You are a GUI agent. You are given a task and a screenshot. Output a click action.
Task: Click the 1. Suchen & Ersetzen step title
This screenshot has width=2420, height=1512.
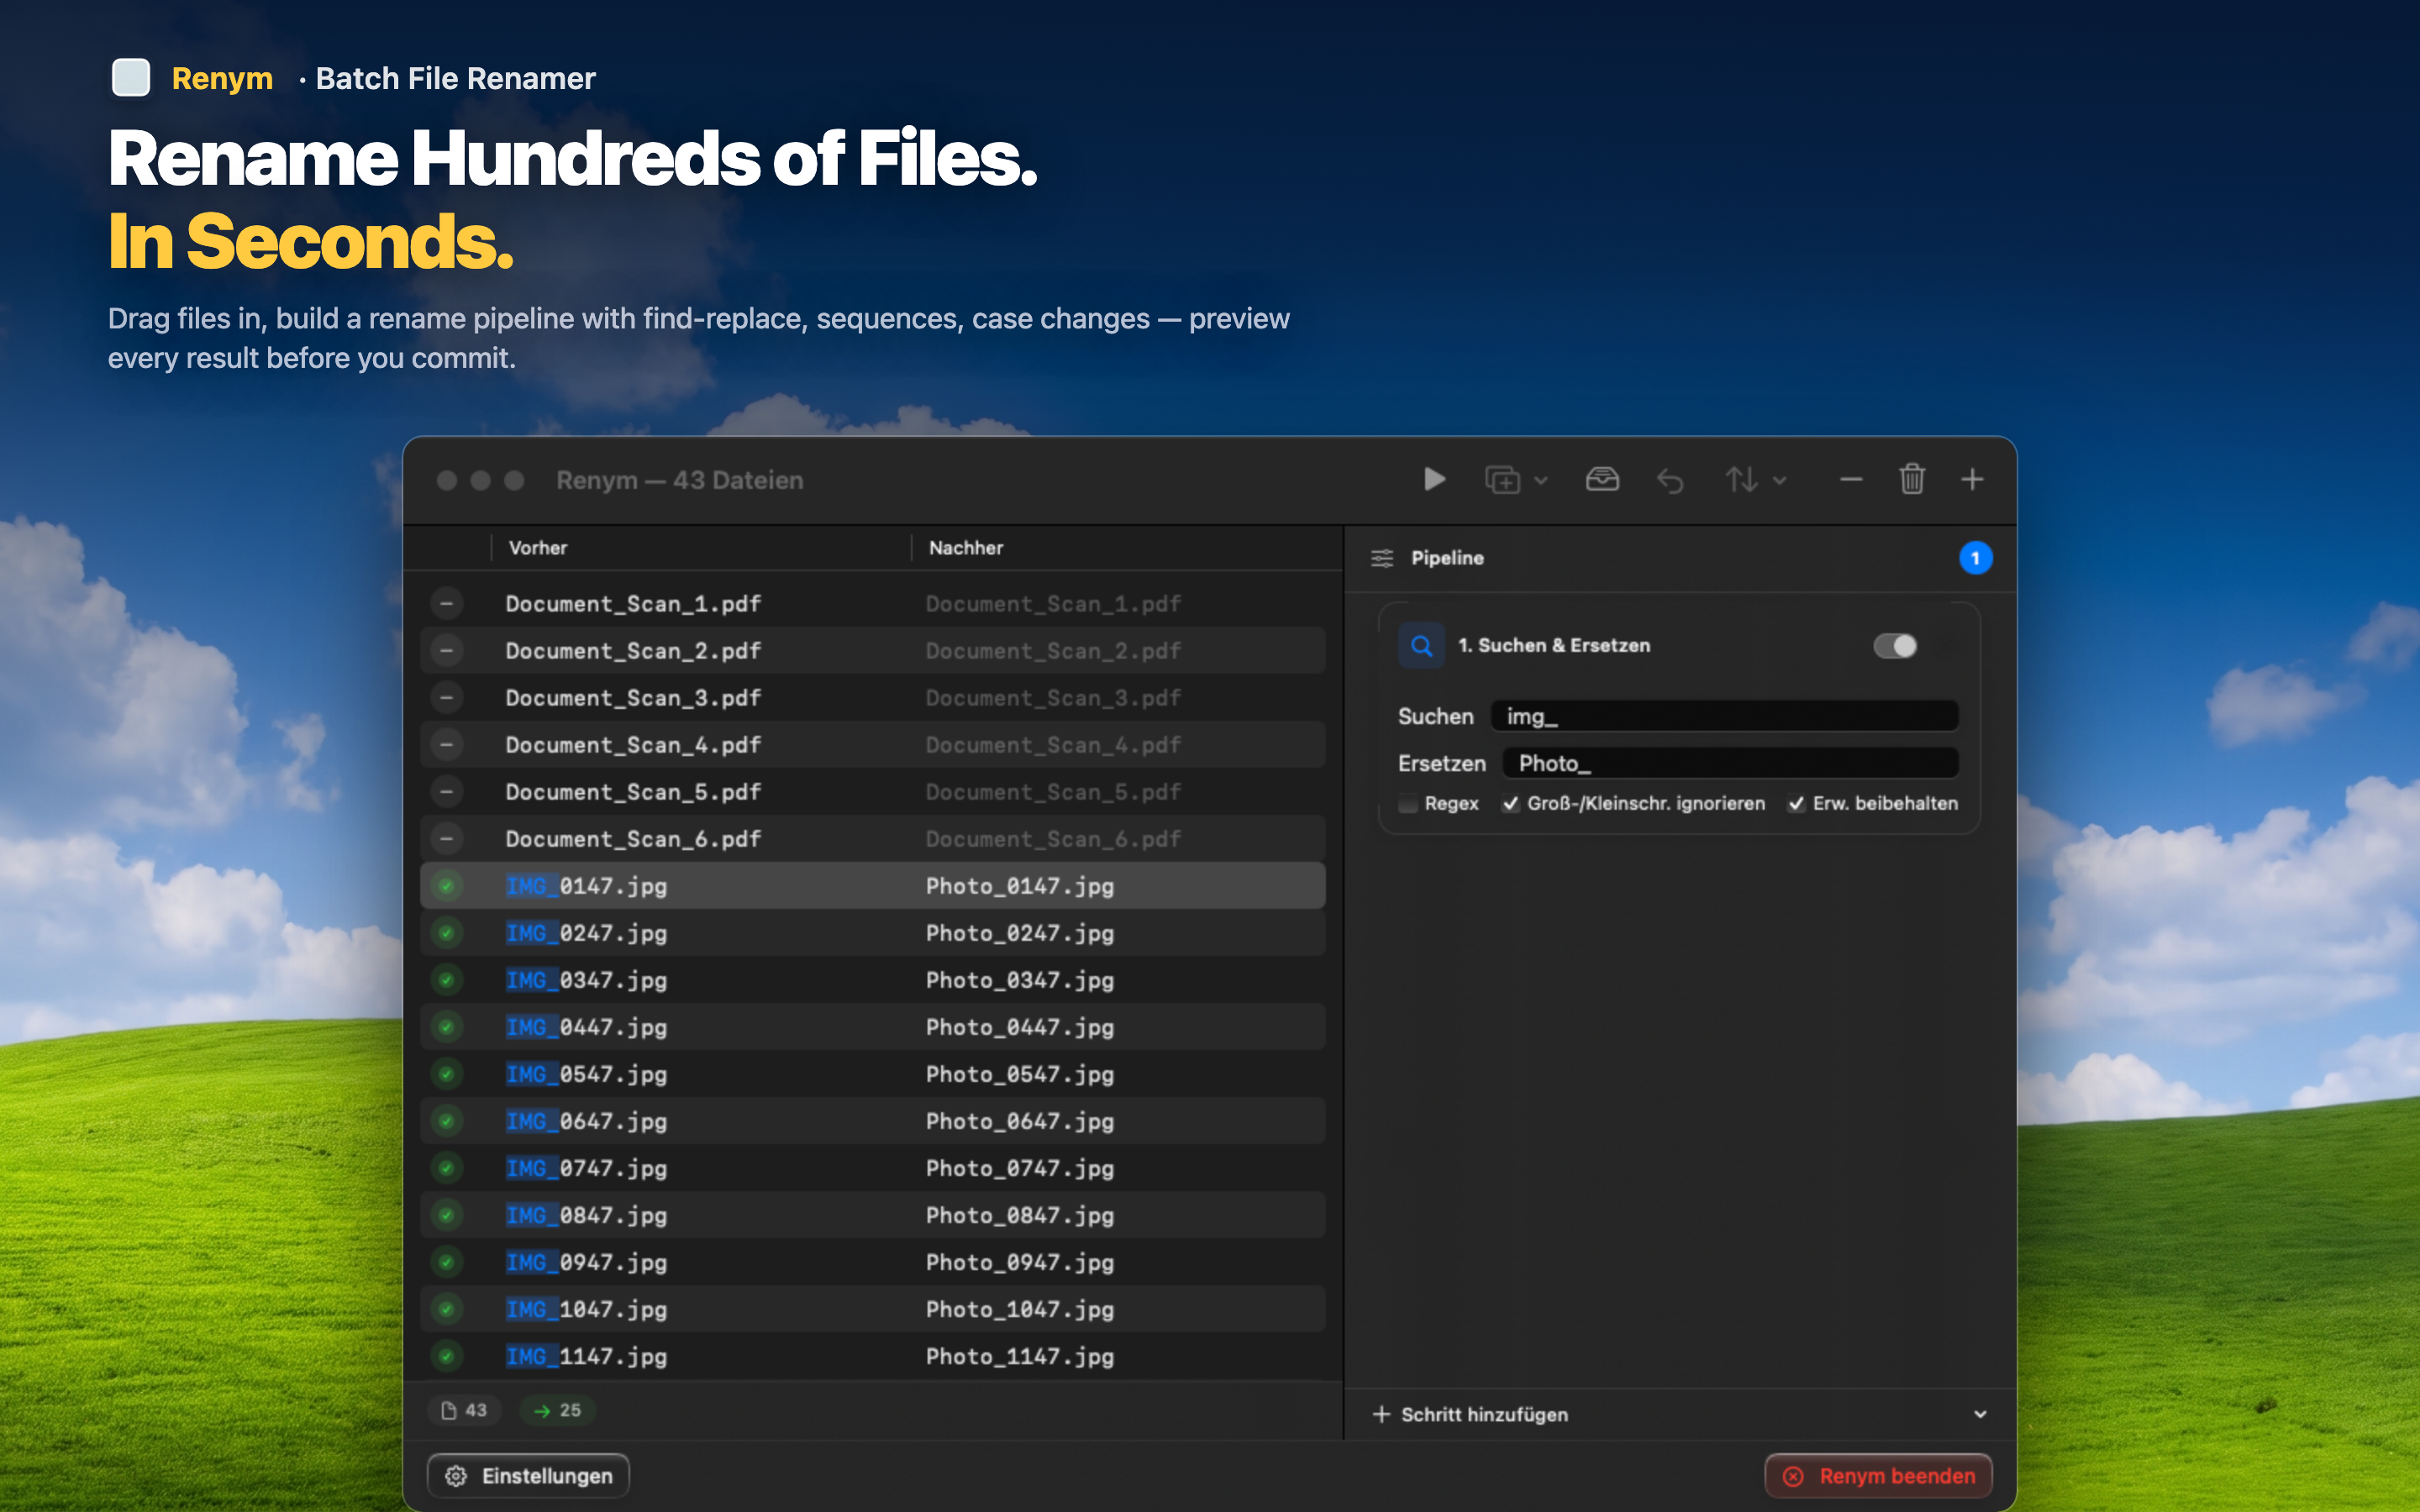tap(1554, 646)
